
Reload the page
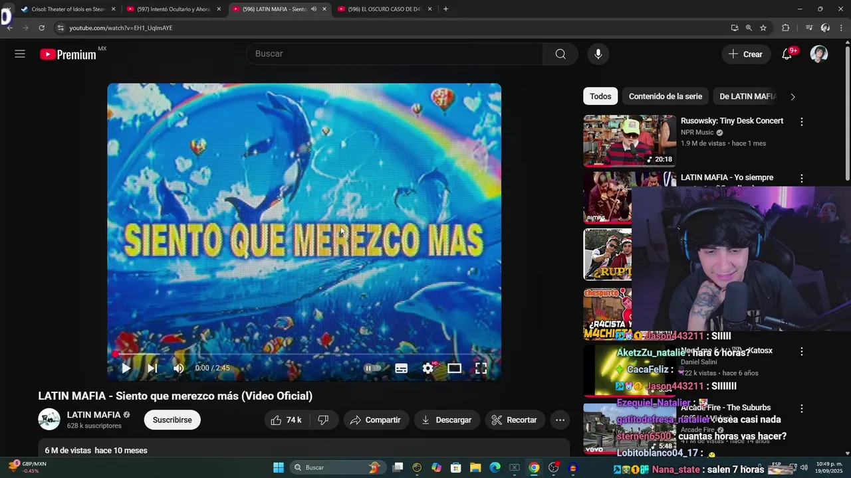(x=41, y=28)
